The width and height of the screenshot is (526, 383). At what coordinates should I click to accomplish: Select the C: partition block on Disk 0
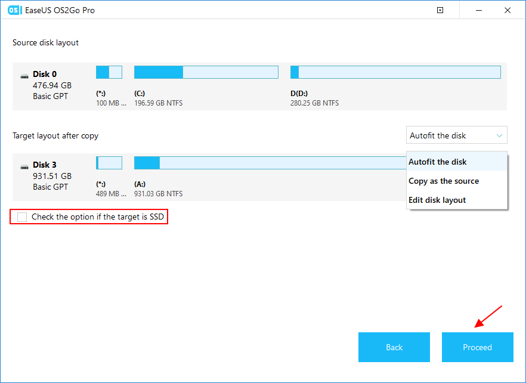coord(206,72)
